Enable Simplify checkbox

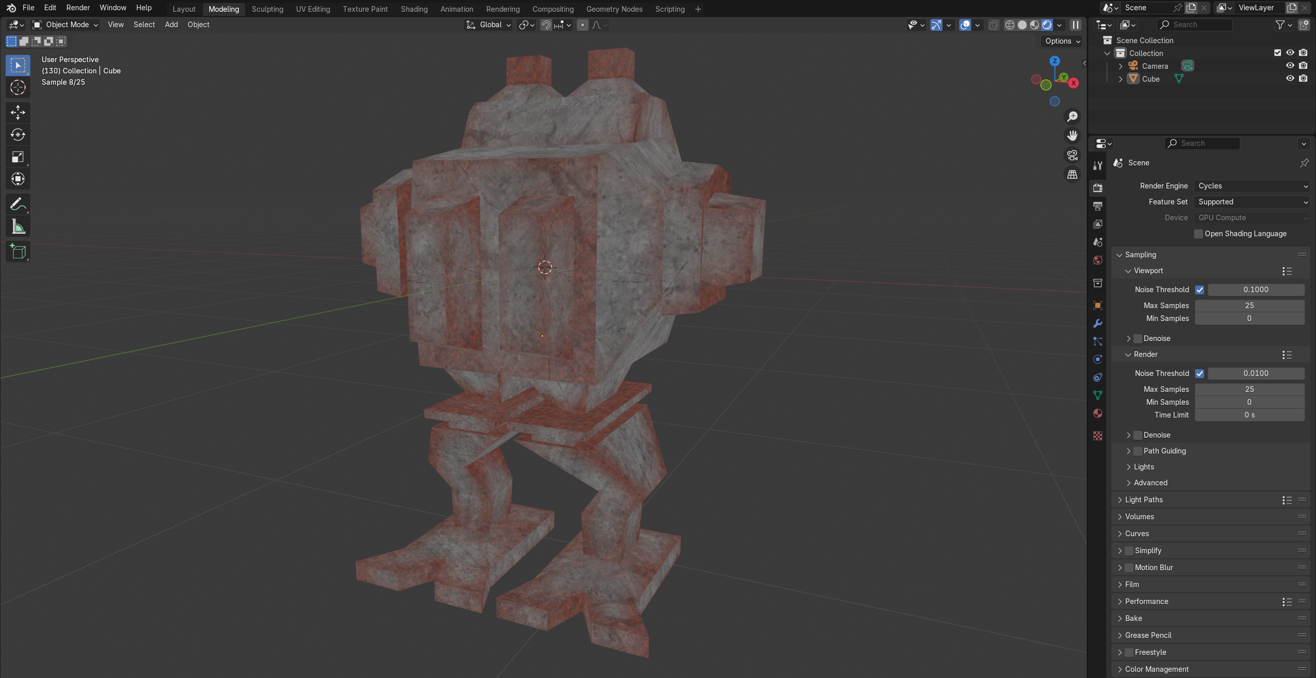(1129, 551)
